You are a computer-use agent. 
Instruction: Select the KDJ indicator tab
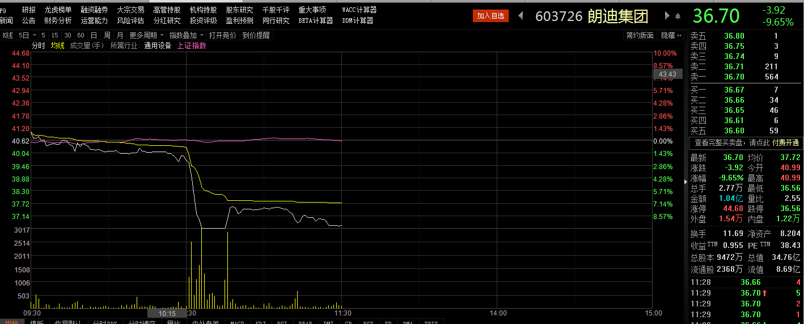point(261,322)
